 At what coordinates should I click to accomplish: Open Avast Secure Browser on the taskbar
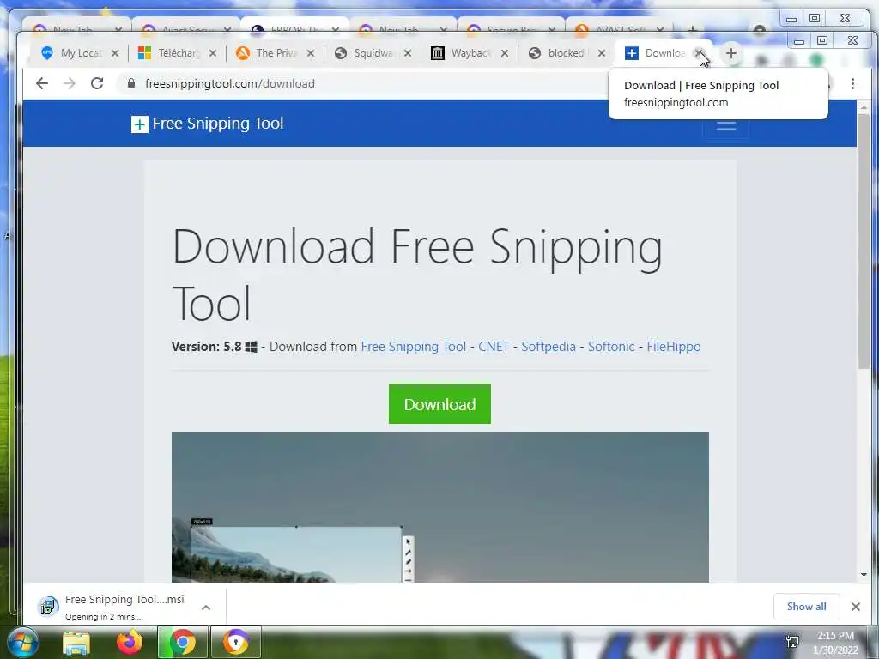(x=236, y=642)
